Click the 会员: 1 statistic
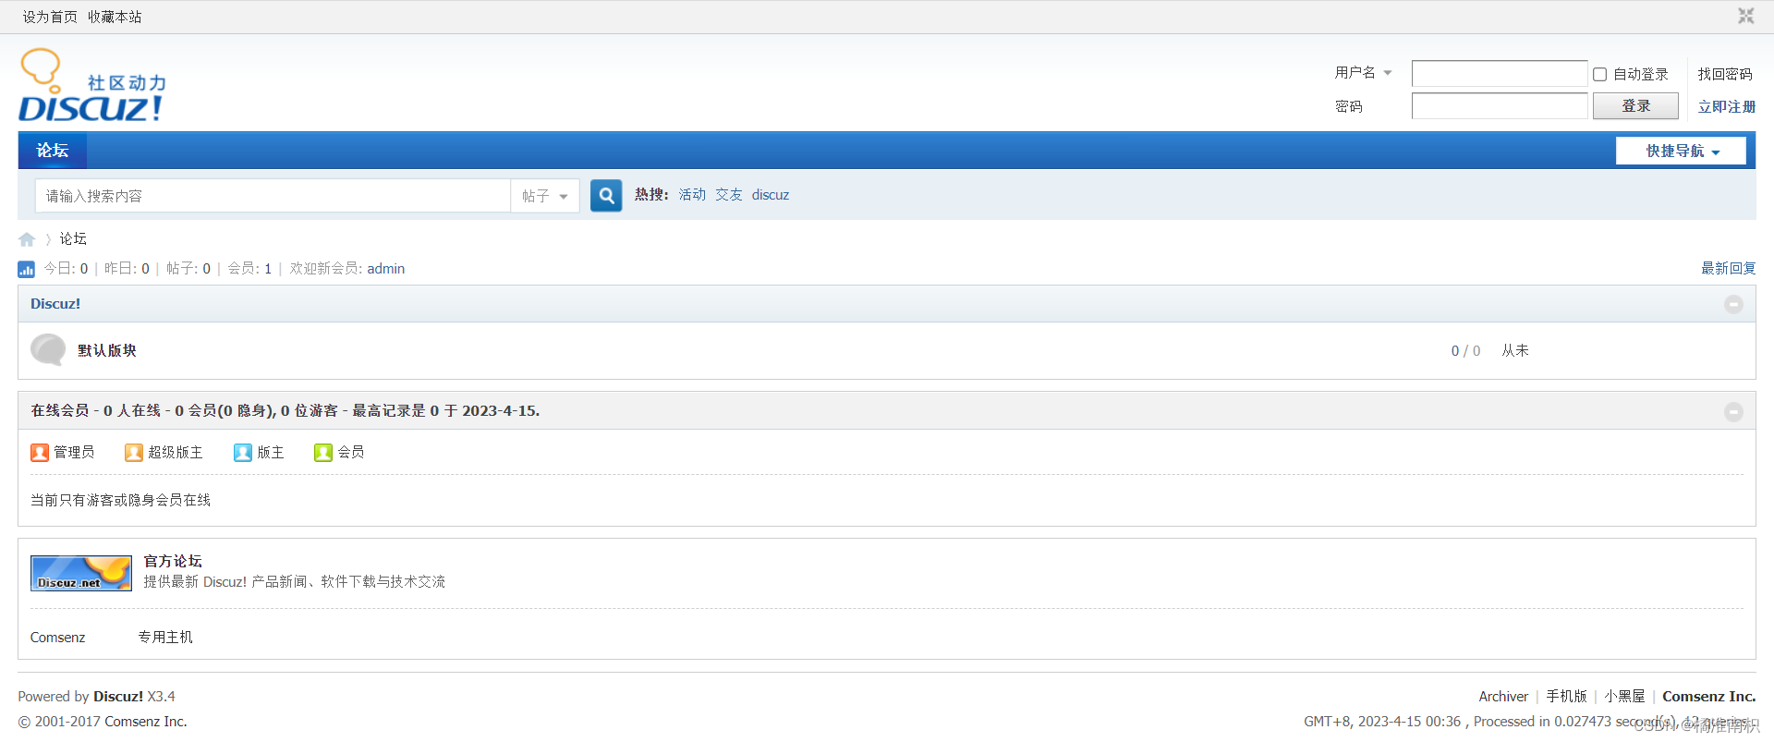The width and height of the screenshot is (1774, 742). 249,269
